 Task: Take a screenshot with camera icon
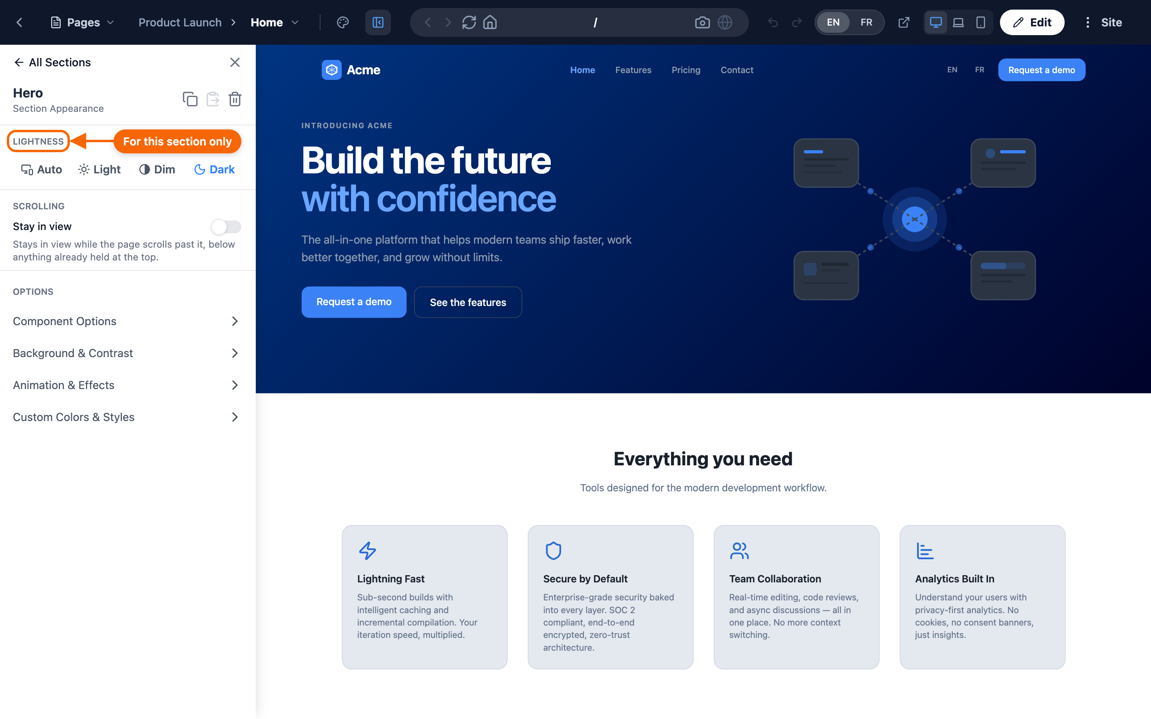click(x=702, y=22)
